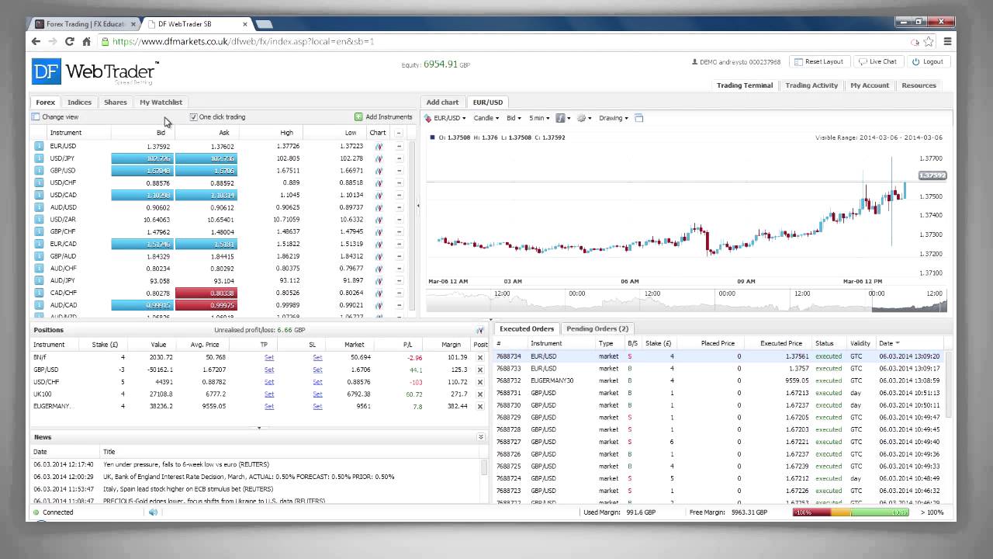993x559 pixels.
Task: Click the green Add Instruments plus icon
Action: click(358, 117)
